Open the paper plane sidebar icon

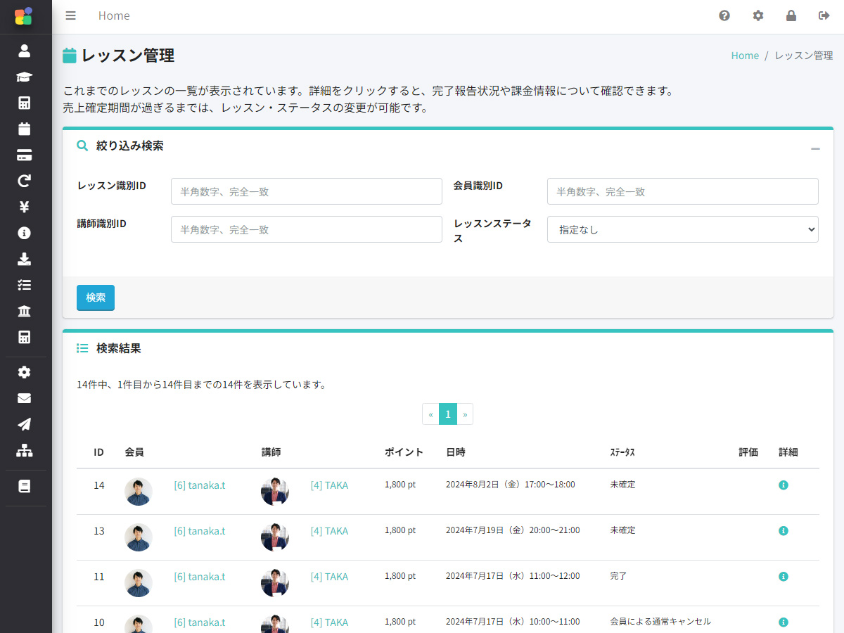[x=25, y=424]
